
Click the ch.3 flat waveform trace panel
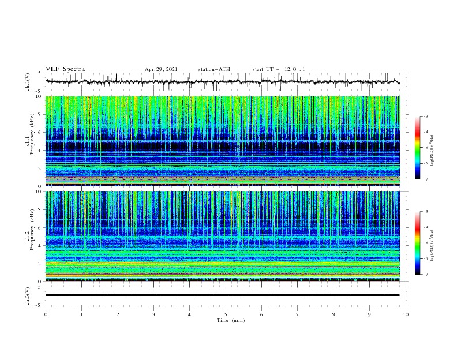227,296
